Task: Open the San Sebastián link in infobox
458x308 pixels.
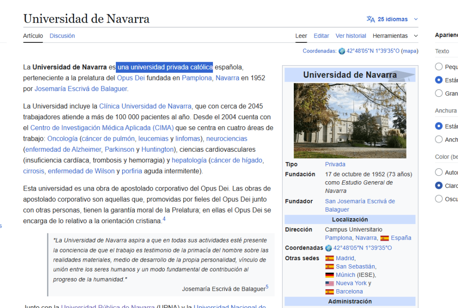Action: pos(355,266)
